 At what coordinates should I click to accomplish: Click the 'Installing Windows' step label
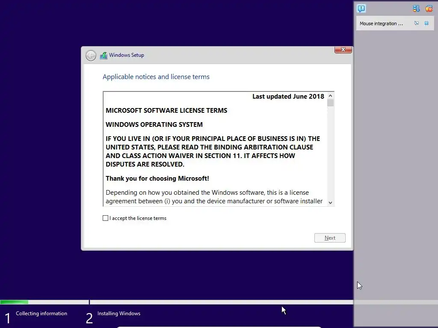(x=119, y=313)
